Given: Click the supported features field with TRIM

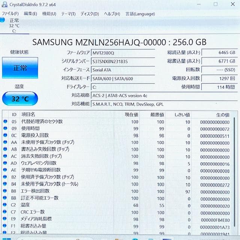Looking at the screenshot, I should tap(164, 104).
